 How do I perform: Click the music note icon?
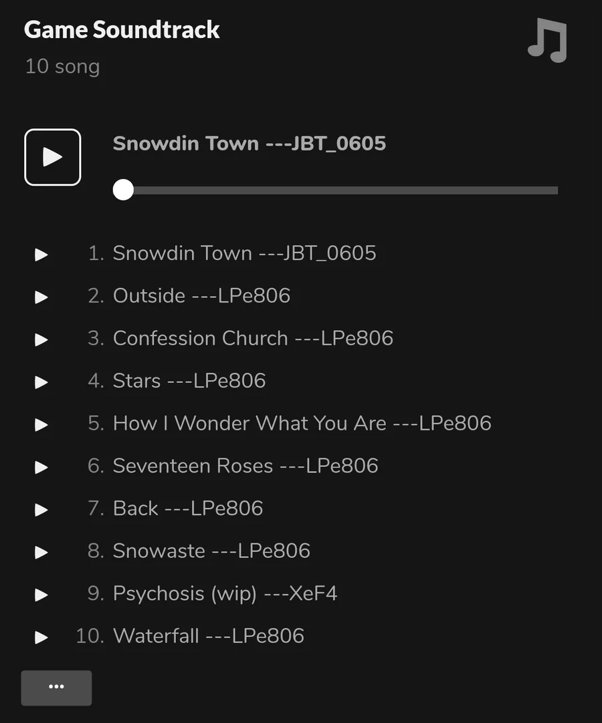(547, 41)
